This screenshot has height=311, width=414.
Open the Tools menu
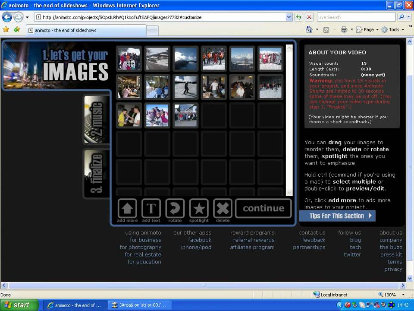(393, 30)
